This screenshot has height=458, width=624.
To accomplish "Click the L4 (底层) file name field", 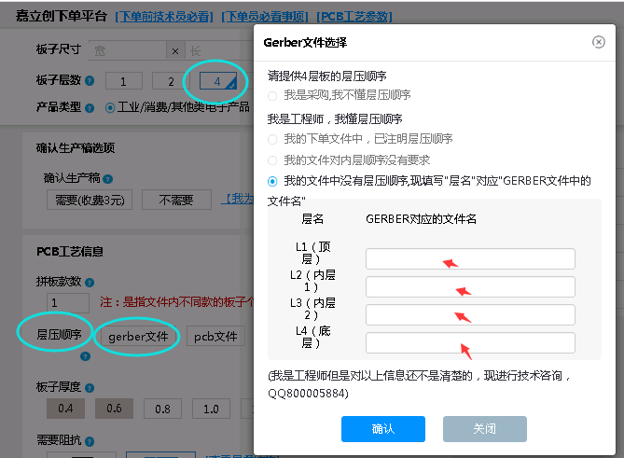I will (469, 342).
